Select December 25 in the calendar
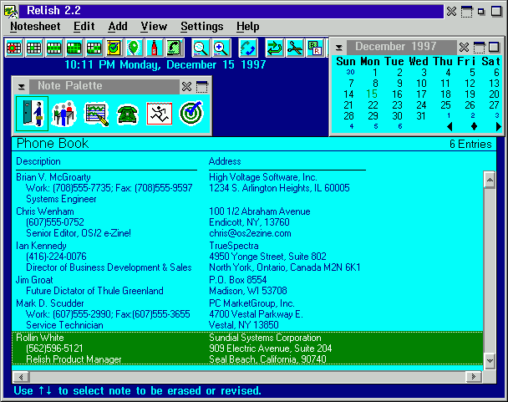Image resolution: width=508 pixels, height=402 pixels. point(445,105)
